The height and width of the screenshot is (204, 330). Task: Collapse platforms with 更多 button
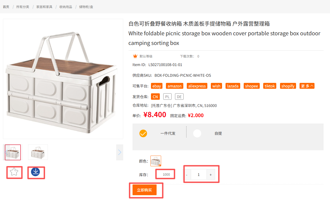click(x=307, y=86)
